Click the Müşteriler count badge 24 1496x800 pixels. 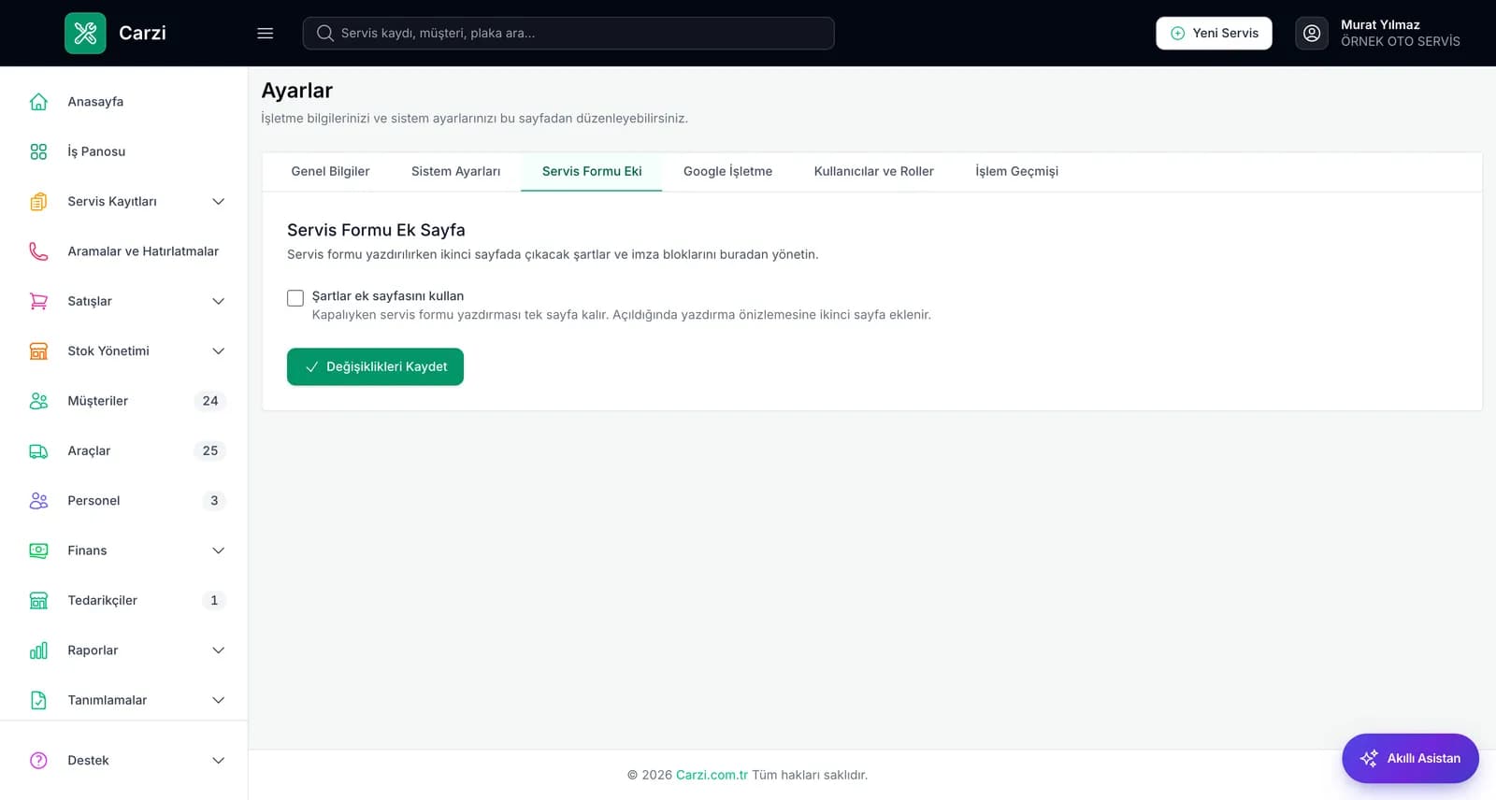coord(210,401)
